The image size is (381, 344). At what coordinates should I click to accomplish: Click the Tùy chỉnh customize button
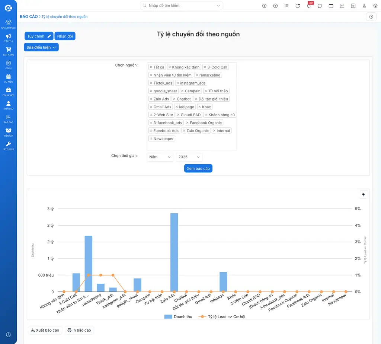click(x=39, y=36)
